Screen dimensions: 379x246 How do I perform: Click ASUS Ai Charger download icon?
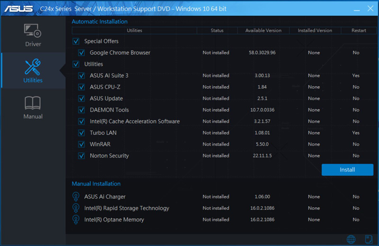[x=75, y=197]
